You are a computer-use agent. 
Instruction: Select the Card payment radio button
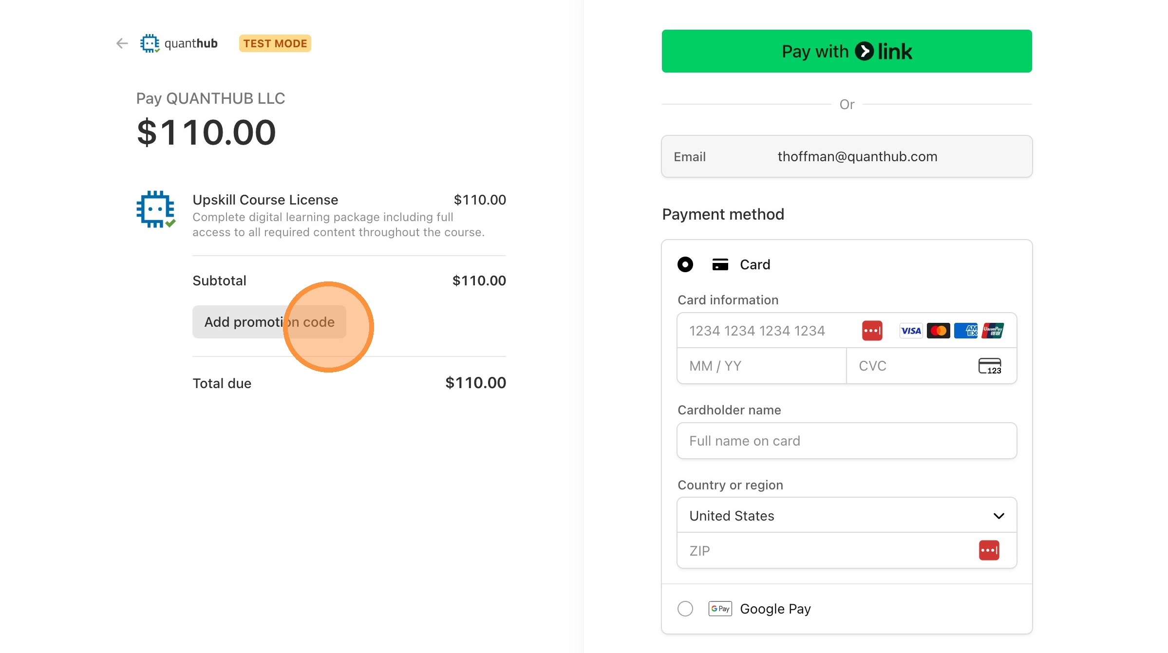(x=685, y=264)
